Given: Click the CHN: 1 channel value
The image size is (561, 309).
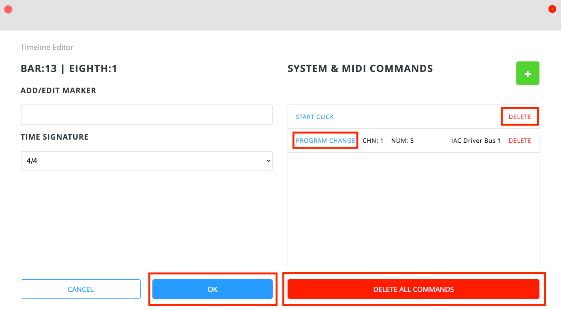Looking at the screenshot, I should [x=373, y=141].
